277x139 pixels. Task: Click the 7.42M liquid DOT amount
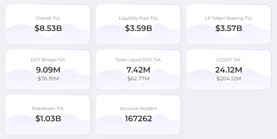click(x=138, y=70)
